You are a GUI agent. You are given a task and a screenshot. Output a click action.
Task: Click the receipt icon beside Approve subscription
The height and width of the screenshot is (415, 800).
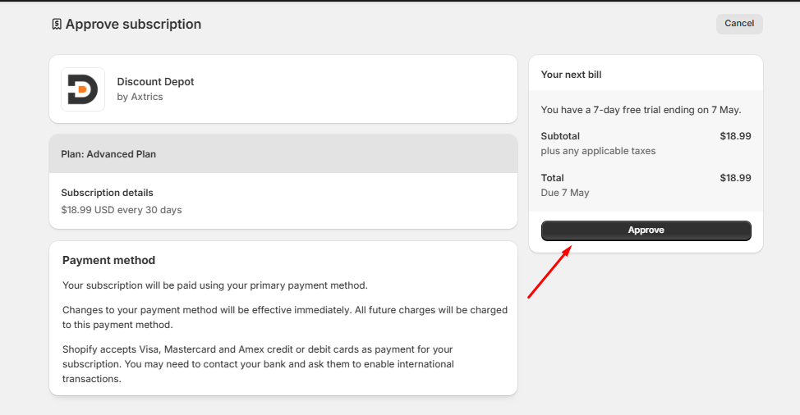point(57,24)
